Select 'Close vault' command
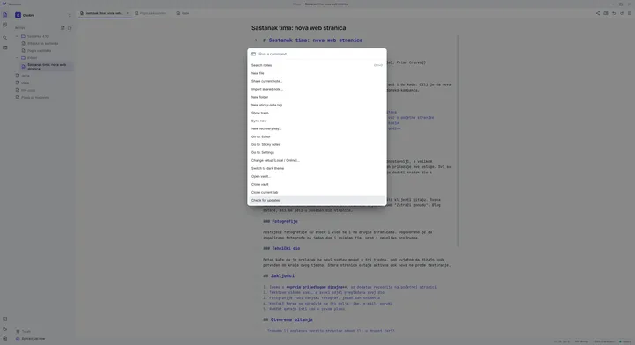The image size is (635, 345). tap(317, 184)
